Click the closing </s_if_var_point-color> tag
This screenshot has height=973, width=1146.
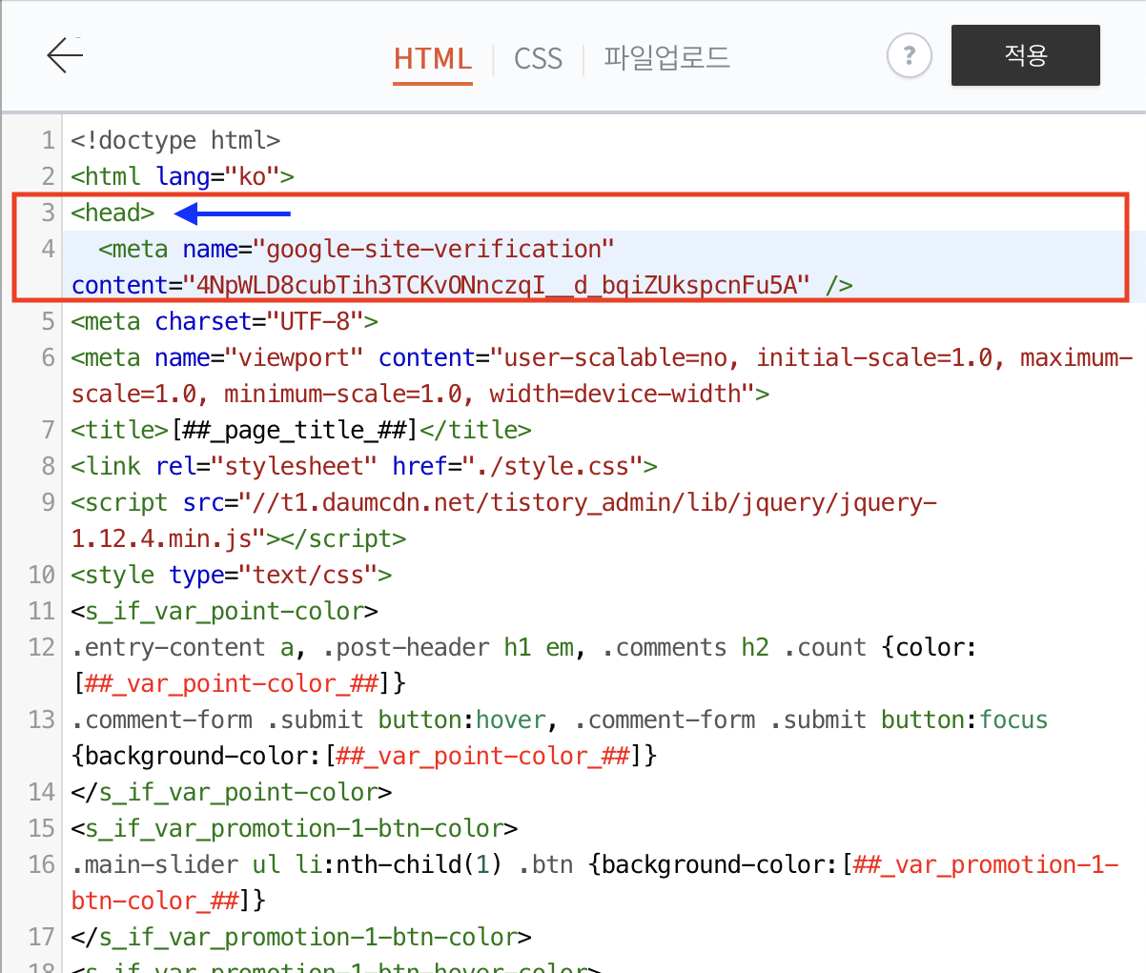point(232,792)
